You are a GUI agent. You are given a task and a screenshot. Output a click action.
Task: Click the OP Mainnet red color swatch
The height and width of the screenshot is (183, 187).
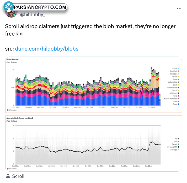coord(178,88)
